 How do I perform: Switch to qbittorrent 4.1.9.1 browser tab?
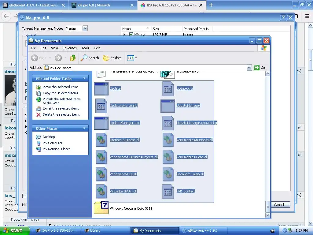(34, 5)
